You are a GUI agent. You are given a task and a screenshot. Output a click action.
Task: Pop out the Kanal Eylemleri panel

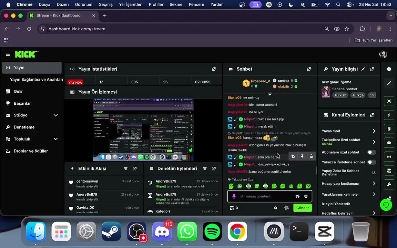[372, 115]
